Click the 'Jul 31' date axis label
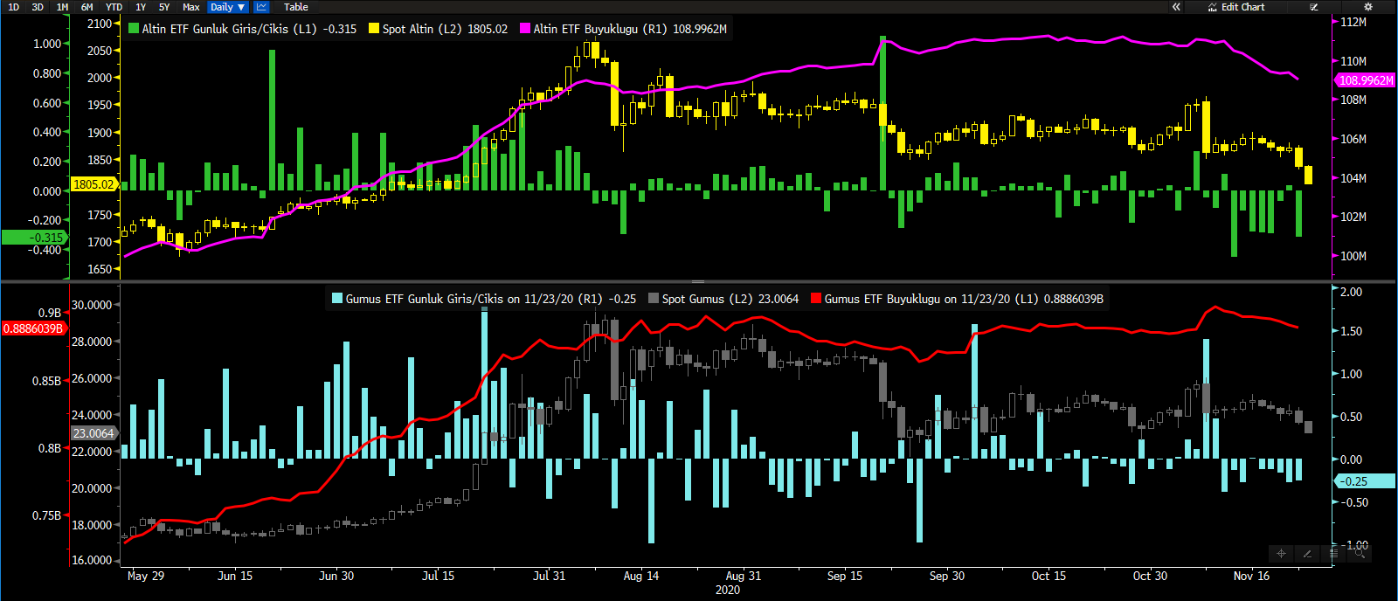The height and width of the screenshot is (601, 1398). [x=550, y=576]
